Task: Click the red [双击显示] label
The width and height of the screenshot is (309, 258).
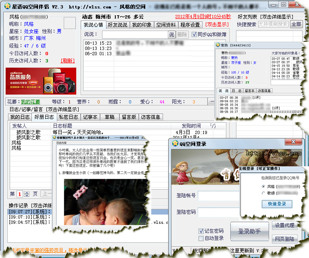Action: click(x=217, y=25)
